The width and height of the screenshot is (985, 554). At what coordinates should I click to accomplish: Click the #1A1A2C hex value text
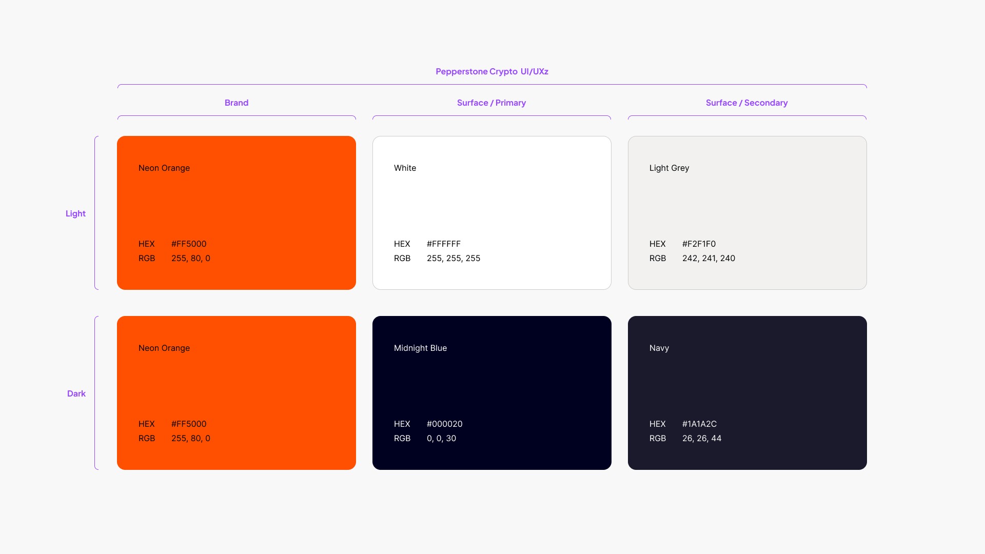click(699, 424)
